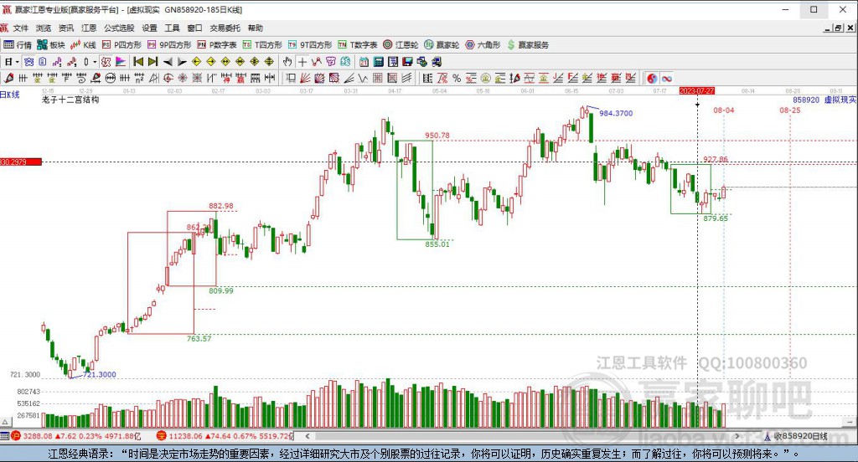This screenshot has width=858, height=462.
Task: Select the red fan lines tool
Action: [x=305, y=78]
